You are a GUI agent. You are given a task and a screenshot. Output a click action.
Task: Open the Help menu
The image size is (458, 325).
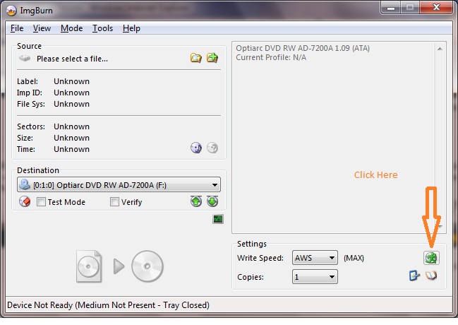[x=131, y=28]
